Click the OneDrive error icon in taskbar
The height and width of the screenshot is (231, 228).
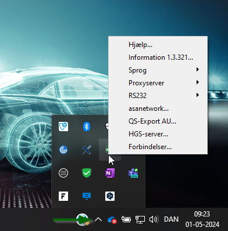112,219
